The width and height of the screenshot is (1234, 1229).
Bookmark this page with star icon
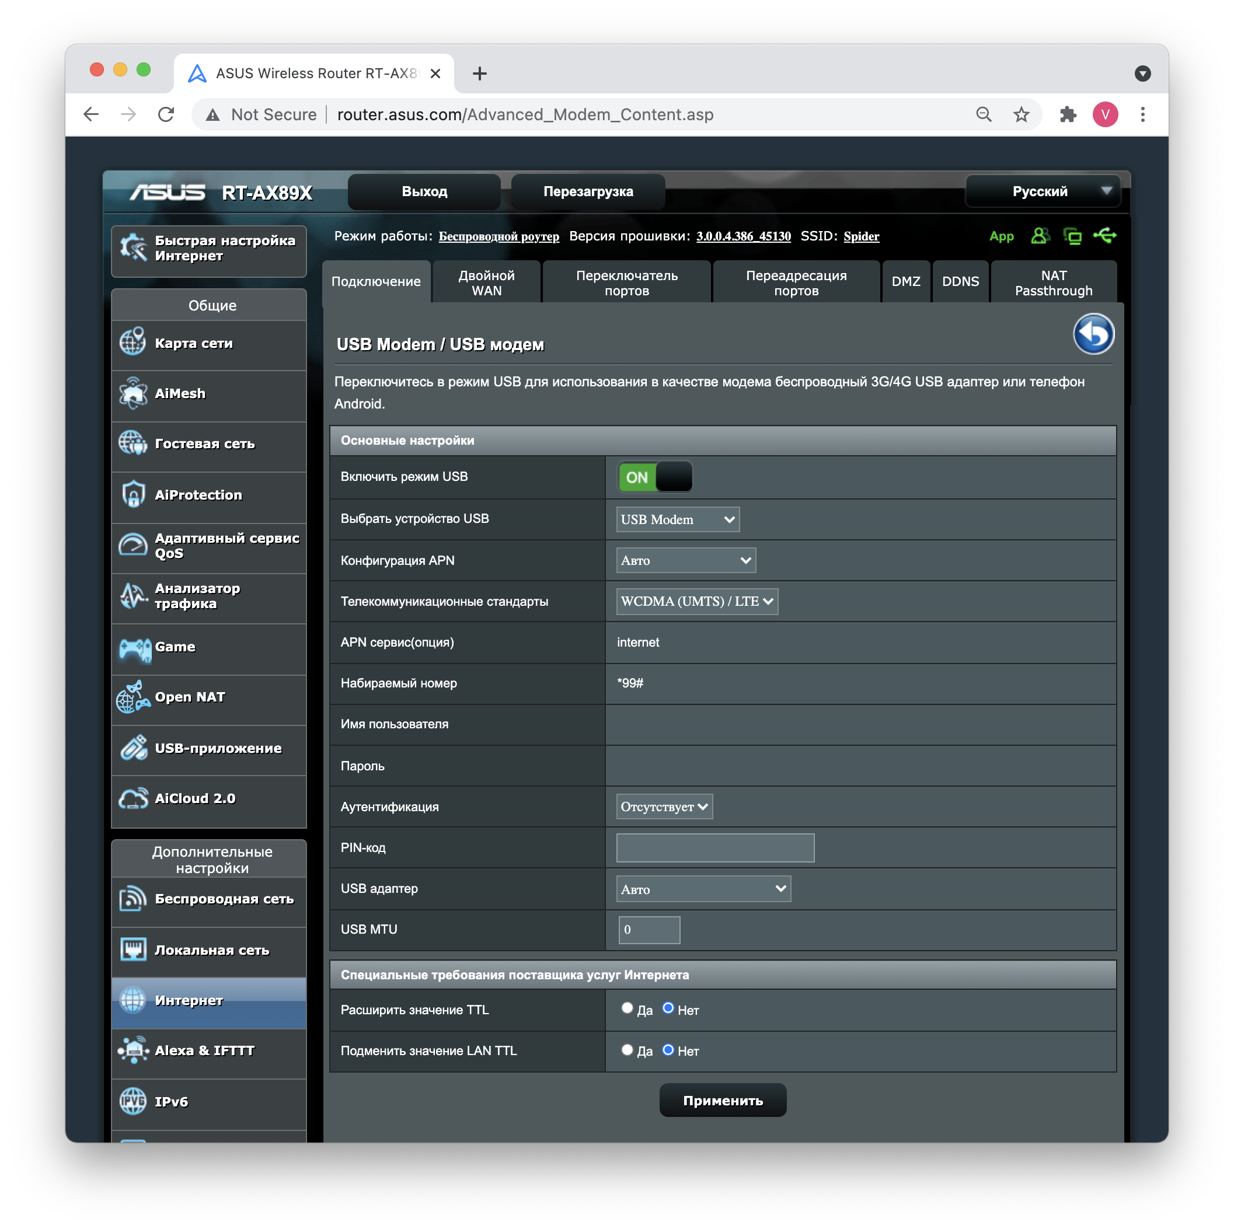[1022, 114]
